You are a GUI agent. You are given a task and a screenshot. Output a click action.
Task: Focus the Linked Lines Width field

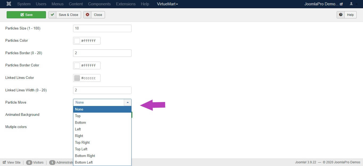102,90
